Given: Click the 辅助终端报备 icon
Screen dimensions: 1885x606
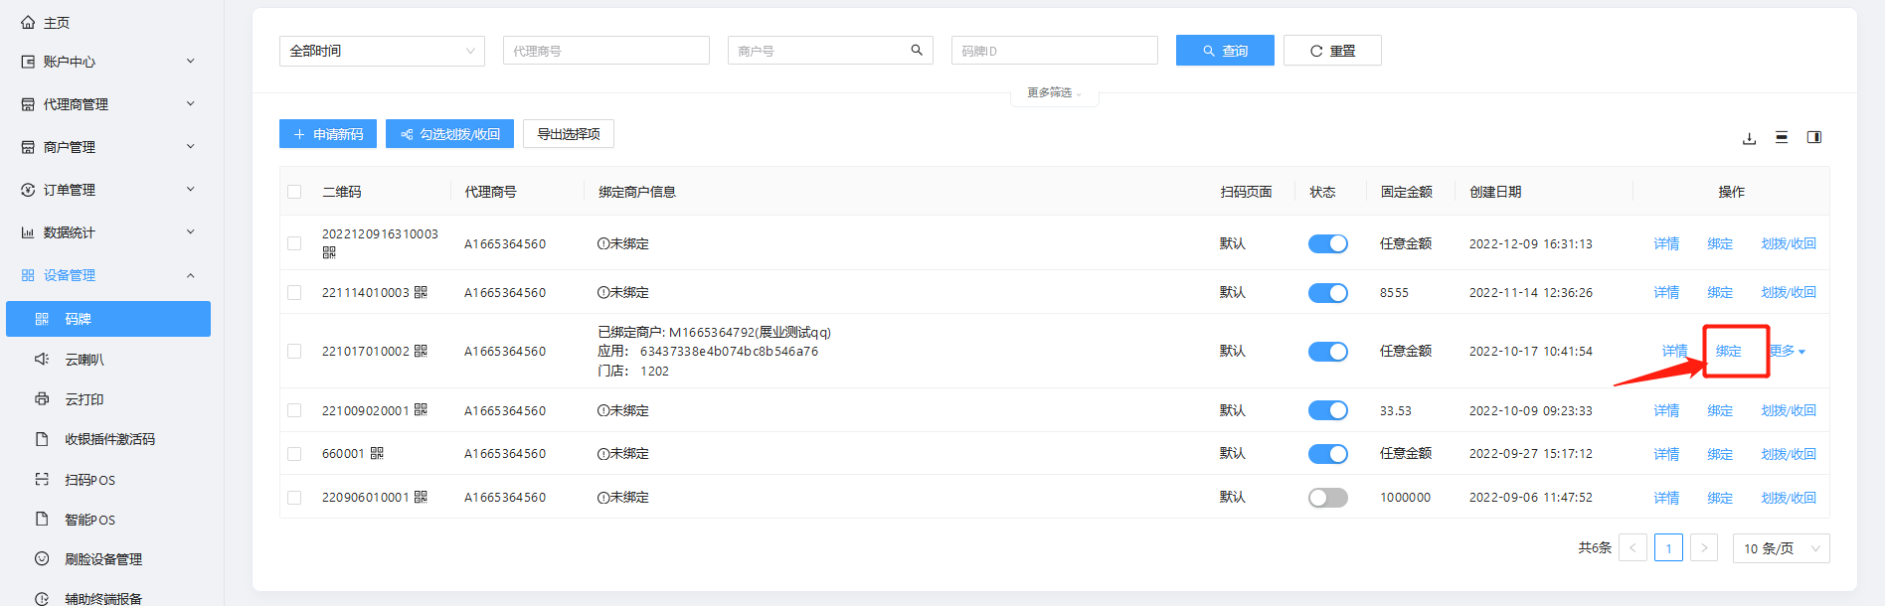Looking at the screenshot, I should tap(42, 598).
